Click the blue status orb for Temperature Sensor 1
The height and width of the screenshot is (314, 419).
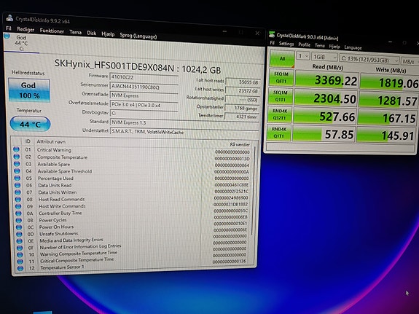(x=20, y=268)
